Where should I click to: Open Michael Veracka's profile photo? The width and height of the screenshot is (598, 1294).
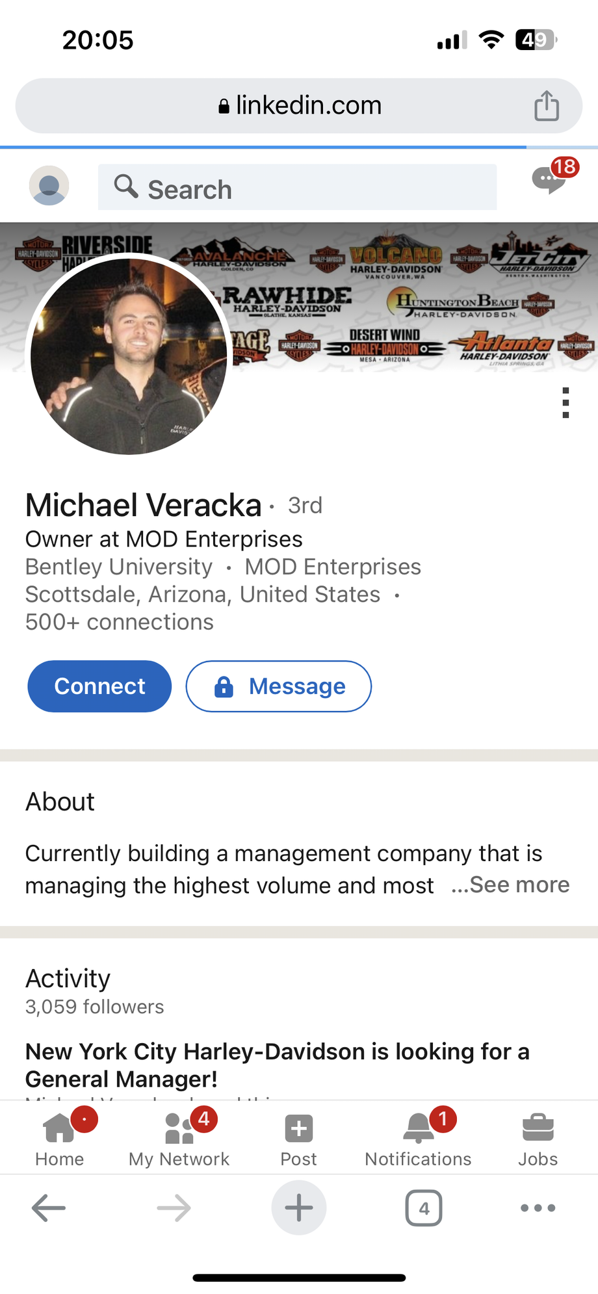coord(129,355)
